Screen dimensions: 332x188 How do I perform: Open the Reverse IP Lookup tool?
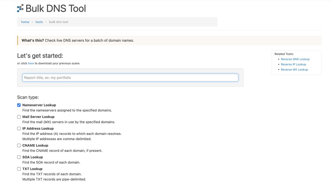[x=293, y=64]
